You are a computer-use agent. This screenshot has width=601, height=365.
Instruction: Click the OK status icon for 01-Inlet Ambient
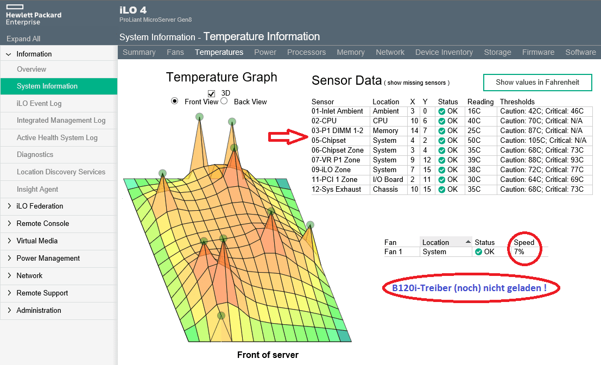[x=442, y=111]
